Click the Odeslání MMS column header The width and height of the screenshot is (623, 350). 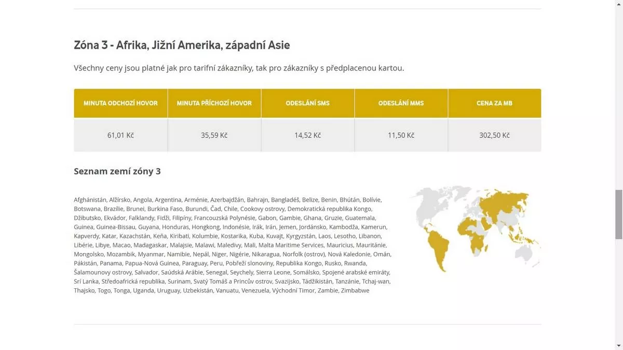click(x=401, y=103)
